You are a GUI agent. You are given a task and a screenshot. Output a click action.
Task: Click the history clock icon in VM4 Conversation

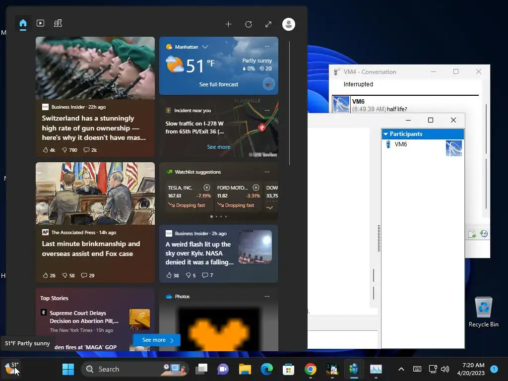click(x=484, y=234)
